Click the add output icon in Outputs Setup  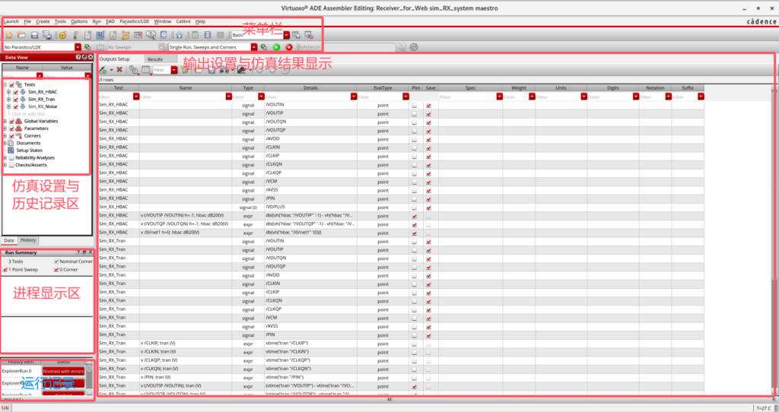pyautogui.click(x=103, y=70)
